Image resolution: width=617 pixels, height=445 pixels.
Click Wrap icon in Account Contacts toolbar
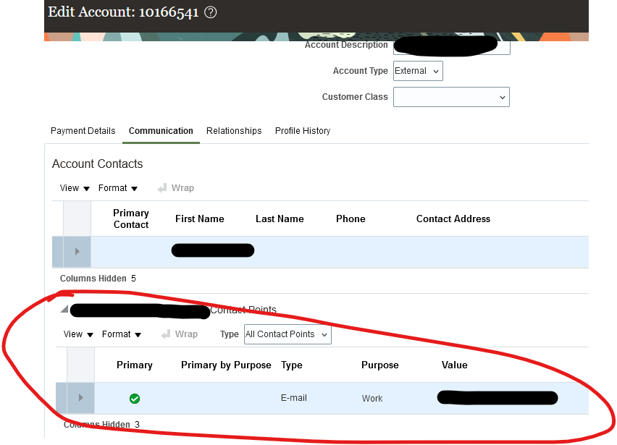pyautogui.click(x=162, y=188)
